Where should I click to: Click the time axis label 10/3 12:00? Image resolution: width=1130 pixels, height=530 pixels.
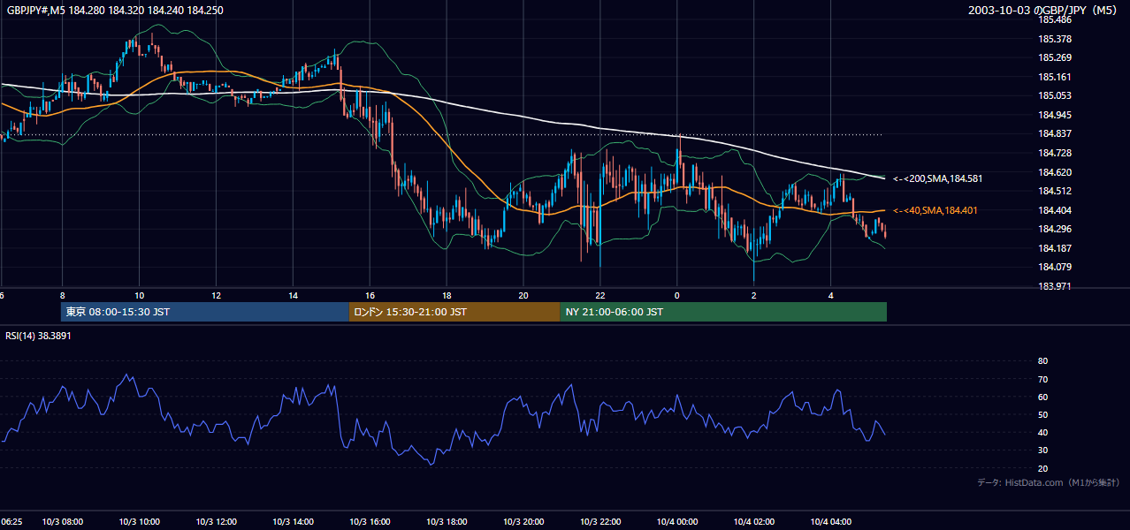click(x=216, y=522)
